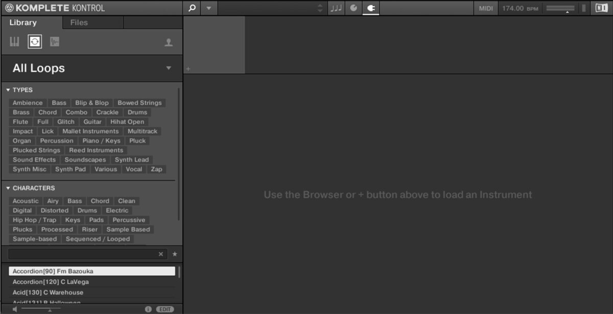Adjust the prehear volume slider
The width and height of the screenshot is (613, 314).
(x=41, y=309)
